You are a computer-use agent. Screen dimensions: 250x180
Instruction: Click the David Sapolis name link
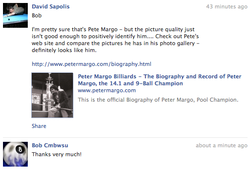(x=51, y=6)
